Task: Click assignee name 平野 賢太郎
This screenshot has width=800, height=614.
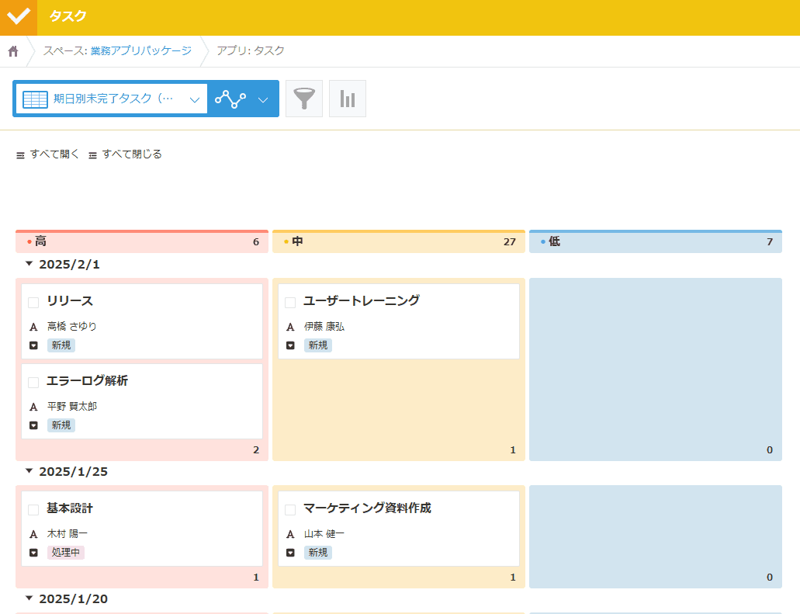Action: click(x=72, y=406)
